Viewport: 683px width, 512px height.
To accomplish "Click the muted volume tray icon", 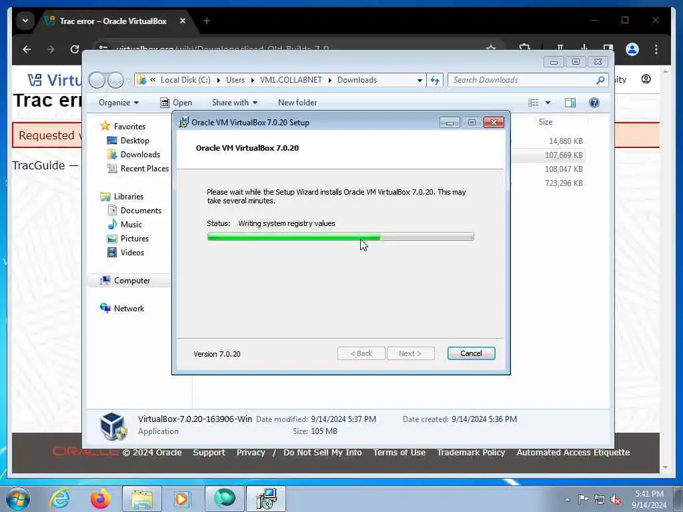I will 616,500.
